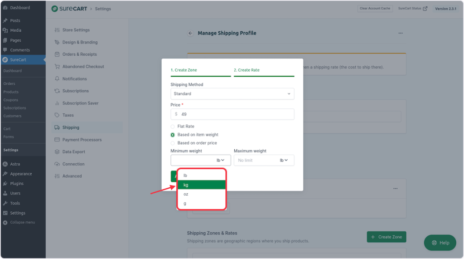Click the Media icon in WordPress menu

pyautogui.click(x=5, y=30)
